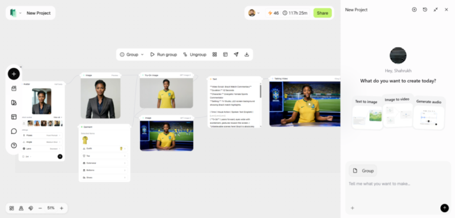Click the stamp-shaped icon in bottom zoom bar

point(21,208)
